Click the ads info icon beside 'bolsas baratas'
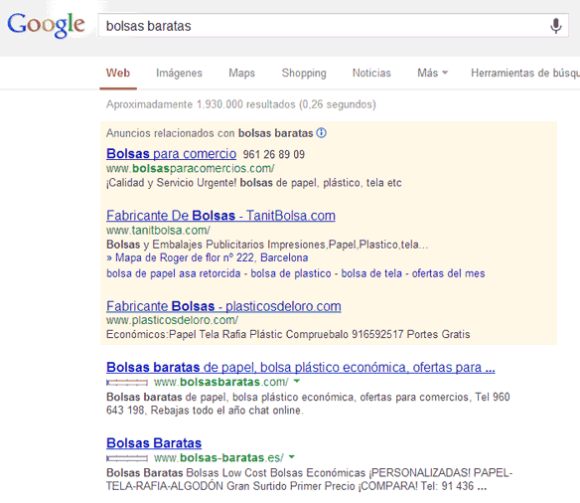Screen dimensions: 580x503 click(322, 133)
